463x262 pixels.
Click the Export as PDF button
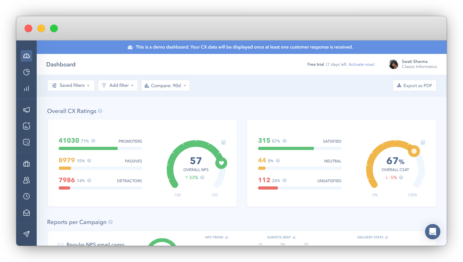pyautogui.click(x=414, y=85)
